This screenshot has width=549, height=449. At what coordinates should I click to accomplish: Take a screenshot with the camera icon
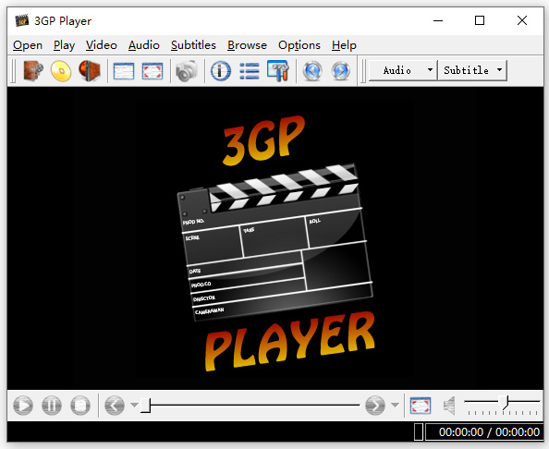[187, 71]
